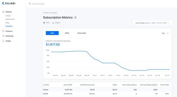The width and height of the screenshot is (177, 97).
Task: Click the Website monitor icon in sidebar
Action: pyautogui.click(x=3, y=12)
